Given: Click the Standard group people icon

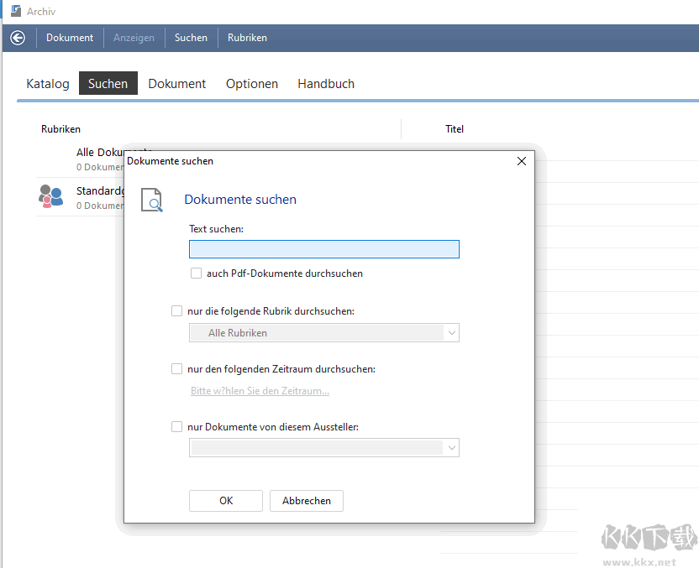Looking at the screenshot, I should (x=50, y=196).
